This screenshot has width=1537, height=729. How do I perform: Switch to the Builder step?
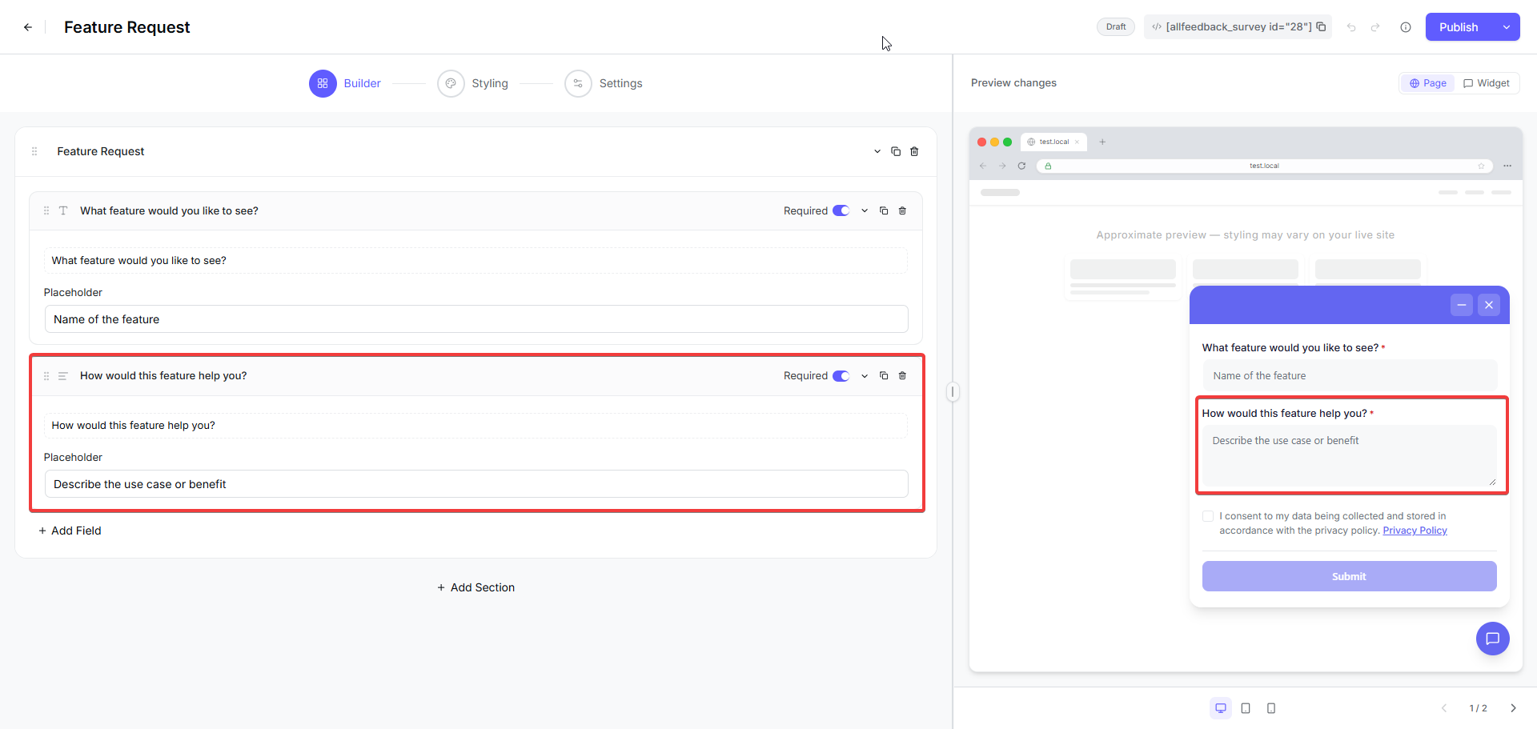(345, 83)
